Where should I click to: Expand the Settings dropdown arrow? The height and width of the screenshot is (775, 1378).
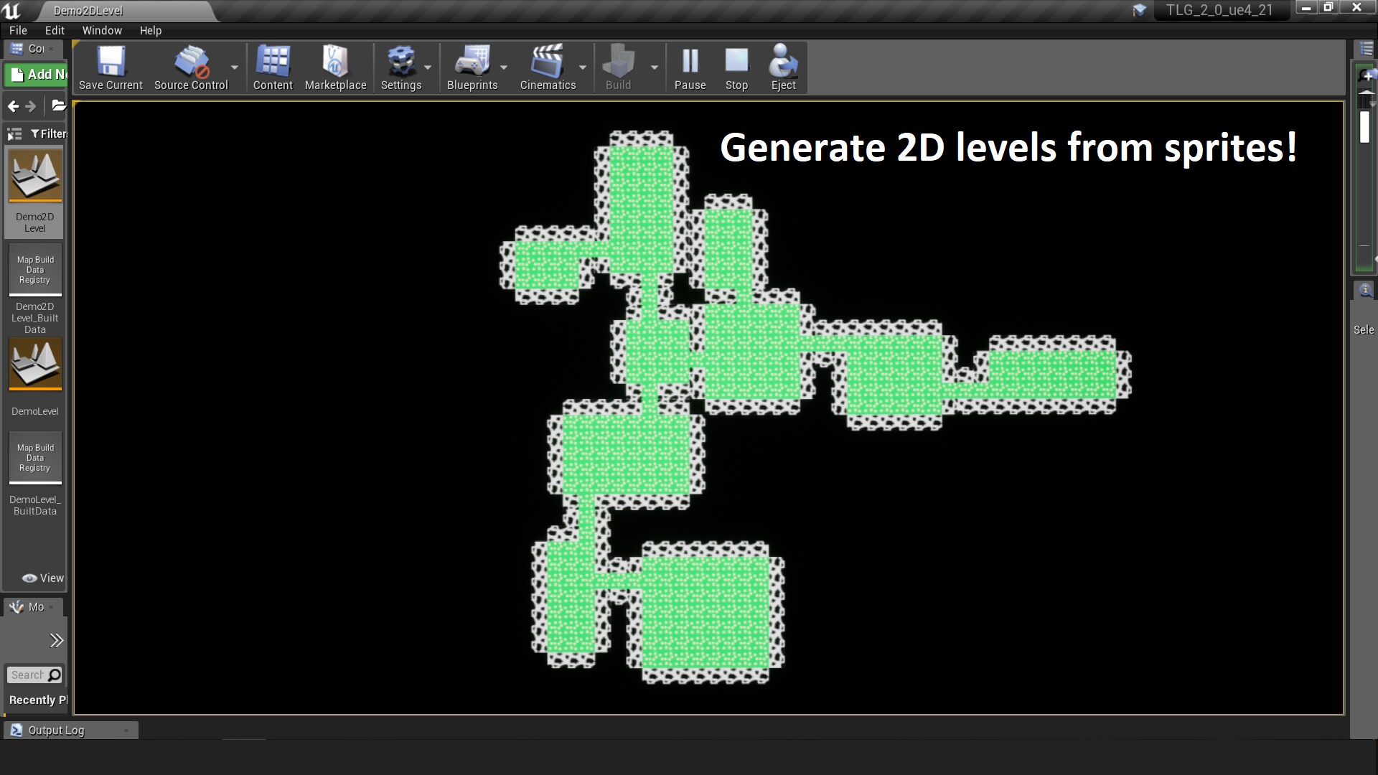[428, 68]
